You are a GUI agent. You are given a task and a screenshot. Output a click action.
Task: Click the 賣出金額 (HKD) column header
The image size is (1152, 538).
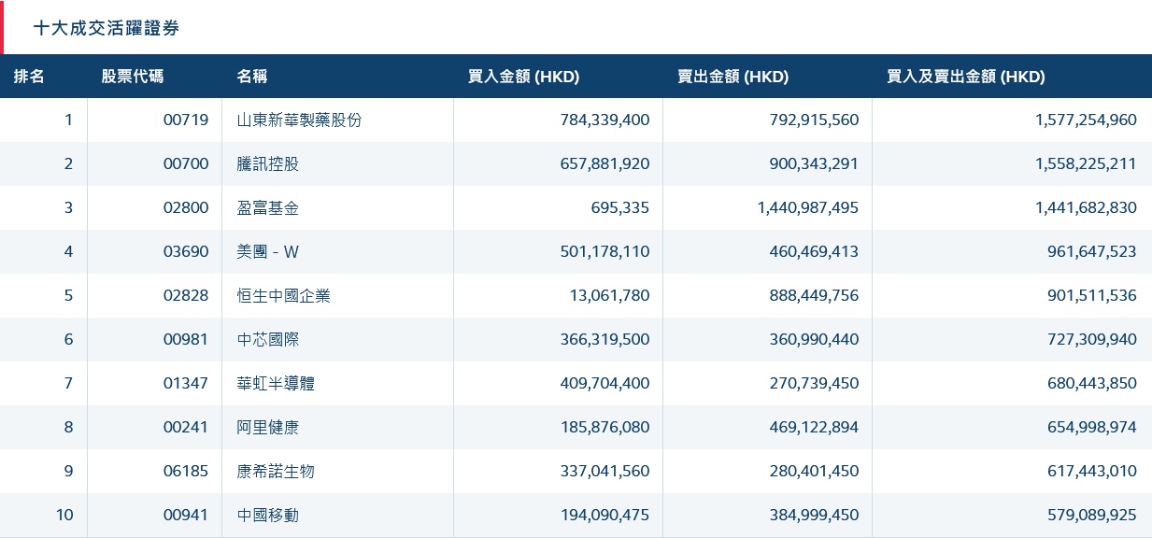click(x=732, y=77)
